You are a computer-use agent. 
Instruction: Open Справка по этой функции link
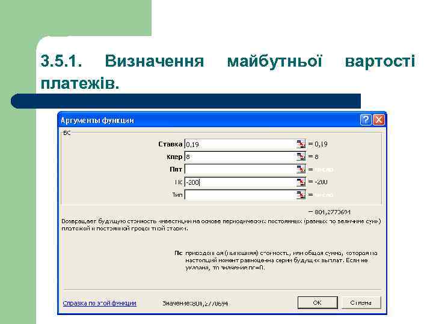[100, 303]
